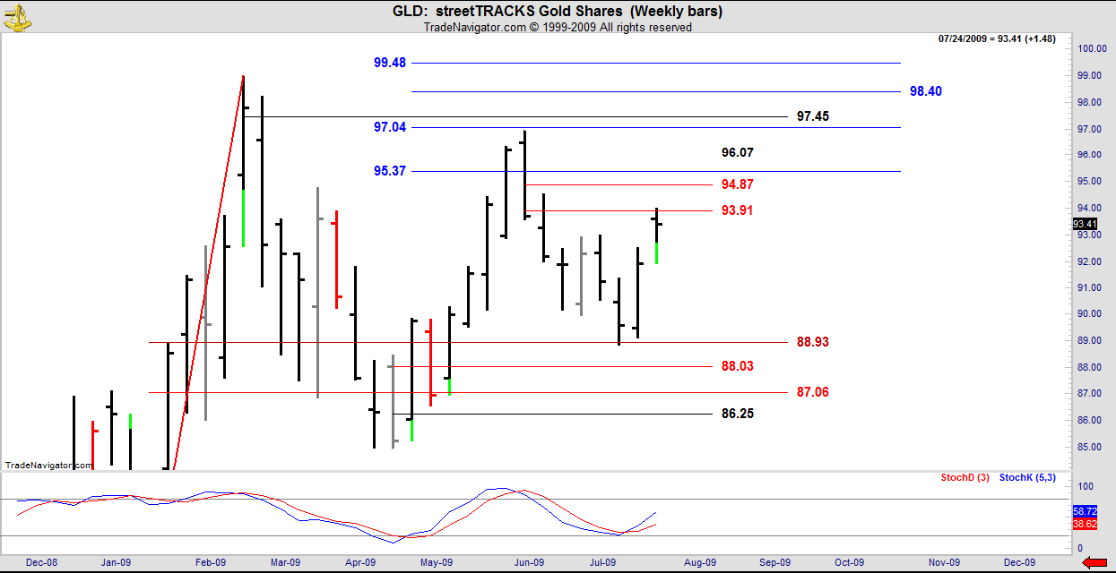This screenshot has width=1116, height=573.
Task: Select the black 97.45 level label
Action: pyautogui.click(x=813, y=116)
